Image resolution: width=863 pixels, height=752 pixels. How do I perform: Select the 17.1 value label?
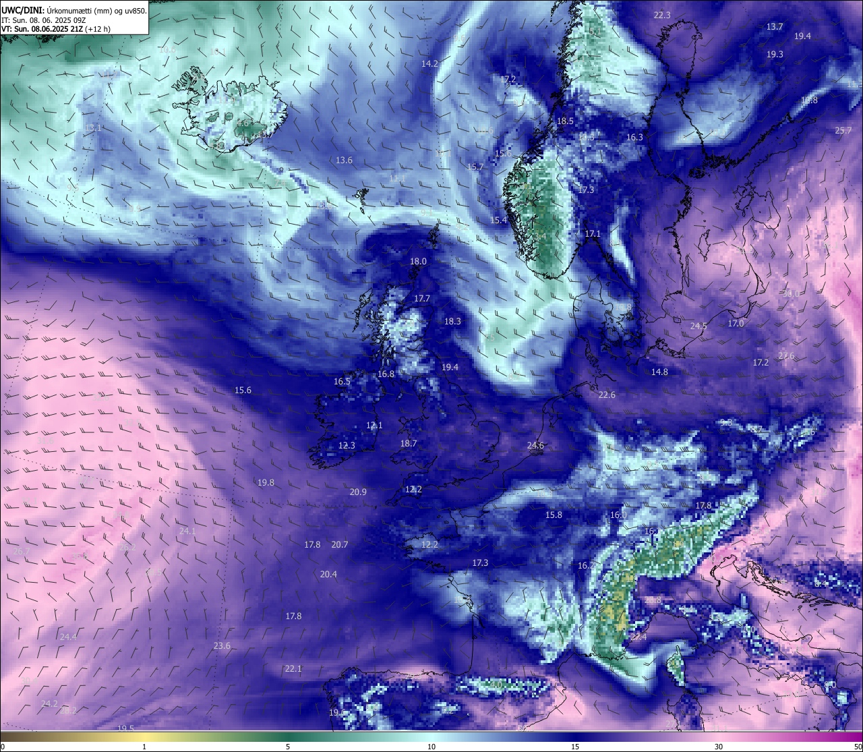click(x=592, y=234)
